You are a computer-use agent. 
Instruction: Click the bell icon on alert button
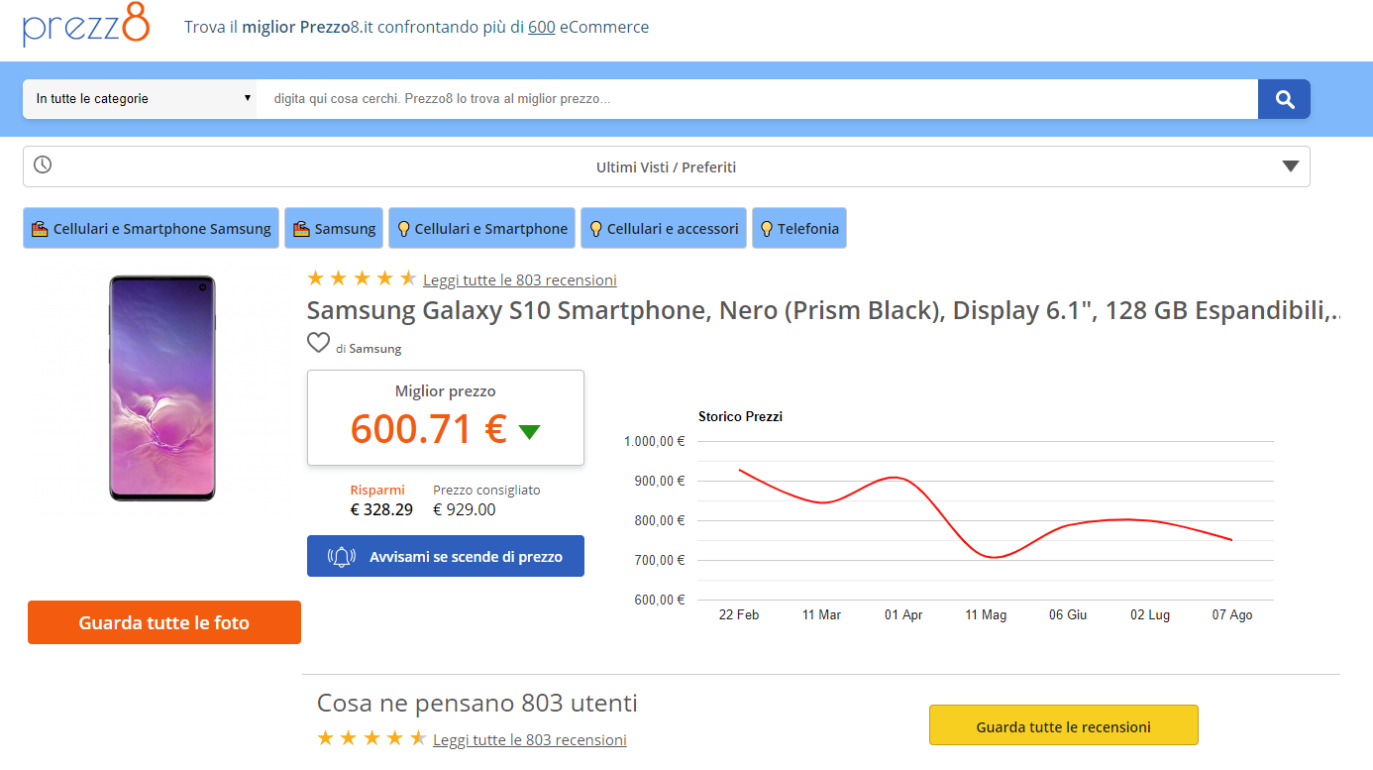tap(342, 557)
